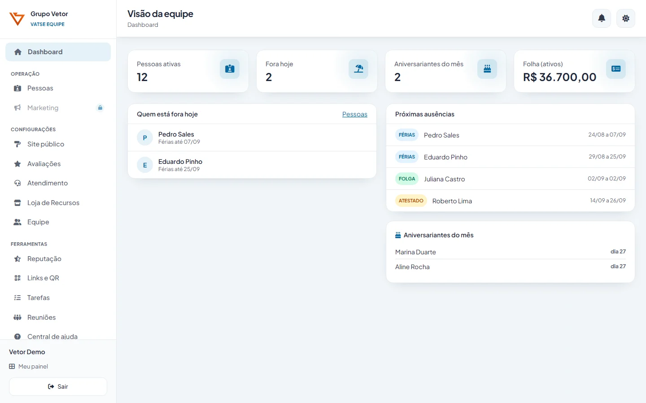
Task: Click cake icon beside Aniversariantes do mês heading
Action: click(398, 235)
